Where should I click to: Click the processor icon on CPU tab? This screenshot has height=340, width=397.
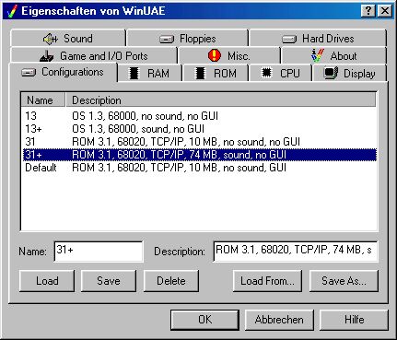(266, 73)
